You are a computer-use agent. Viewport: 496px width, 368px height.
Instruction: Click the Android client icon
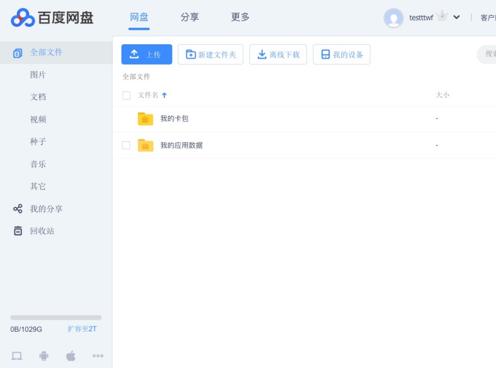point(44,356)
